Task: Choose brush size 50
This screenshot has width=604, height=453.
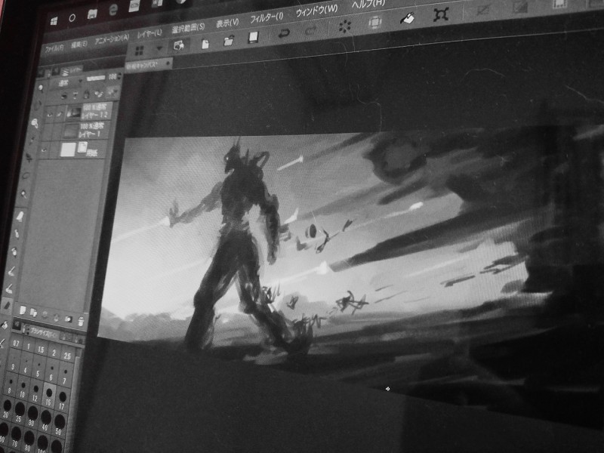Action: [x=59, y=425]
